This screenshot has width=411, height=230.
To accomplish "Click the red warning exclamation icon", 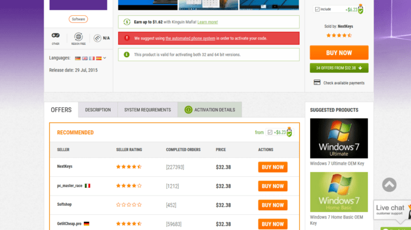I will 127,38.
